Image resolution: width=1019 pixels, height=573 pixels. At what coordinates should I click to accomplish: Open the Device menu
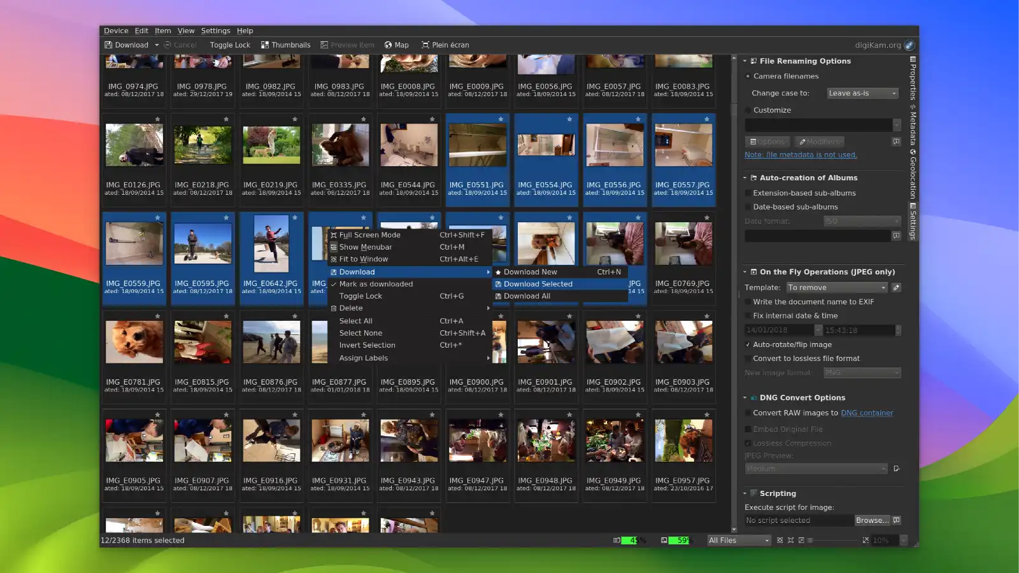point(116,30)
